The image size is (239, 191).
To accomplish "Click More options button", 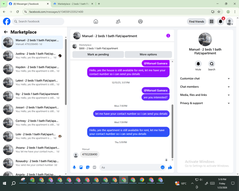I will point(148,54).
